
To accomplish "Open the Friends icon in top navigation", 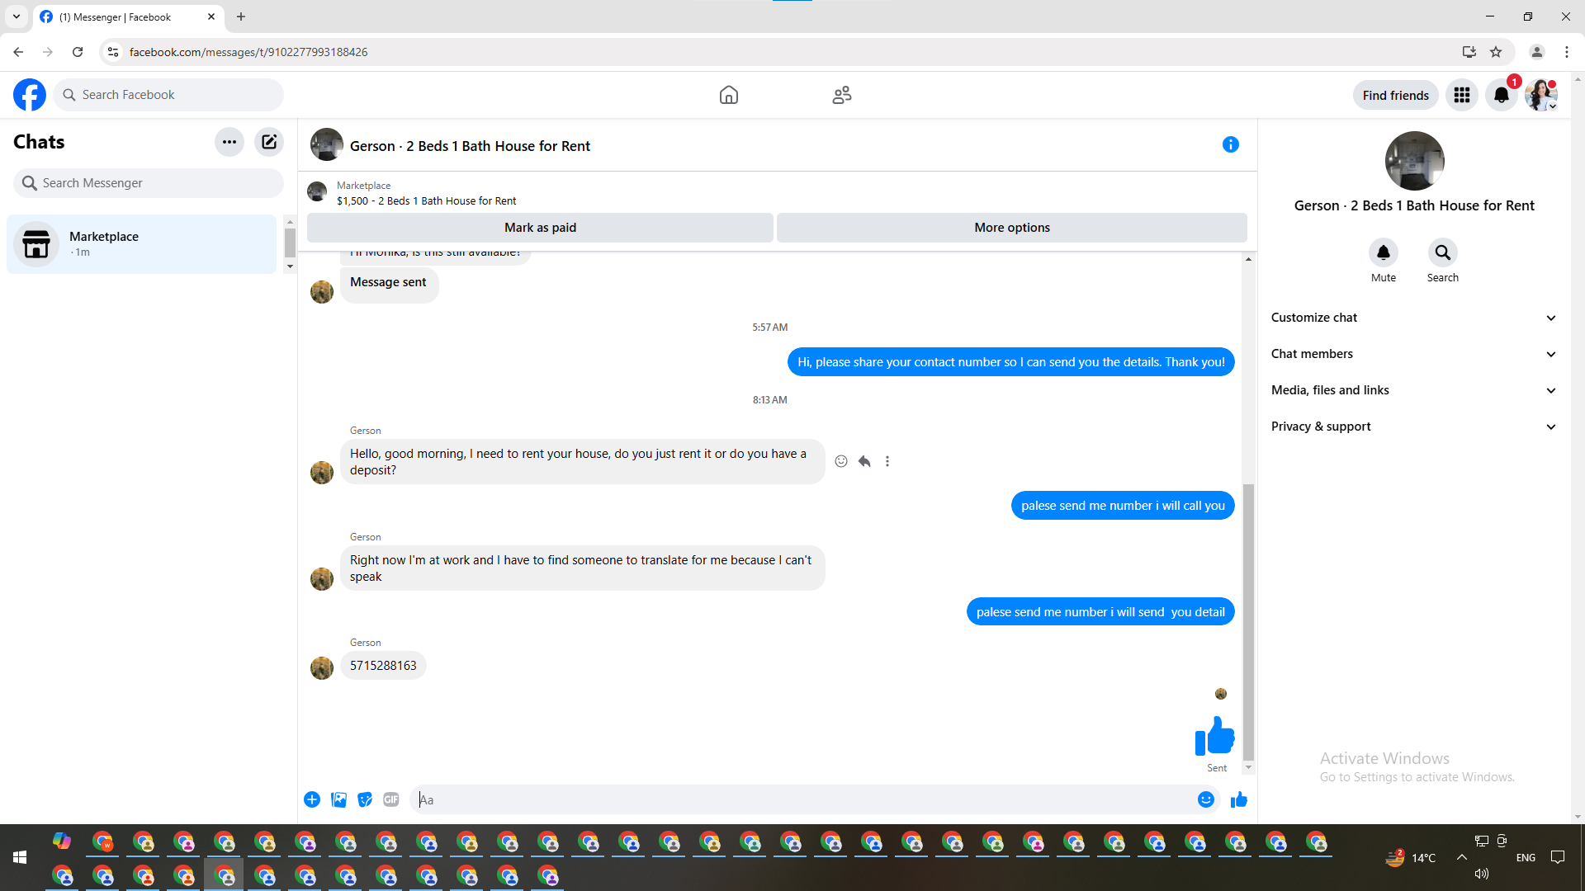I will tap(842, 95).
